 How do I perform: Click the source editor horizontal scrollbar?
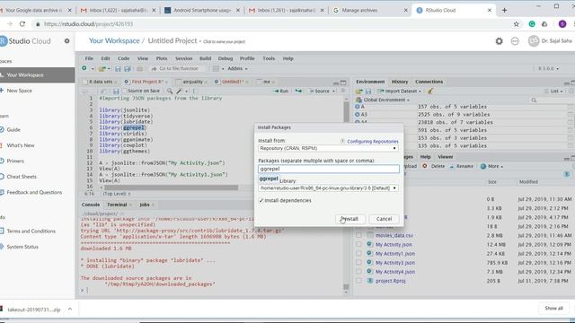tap(172, 188)
